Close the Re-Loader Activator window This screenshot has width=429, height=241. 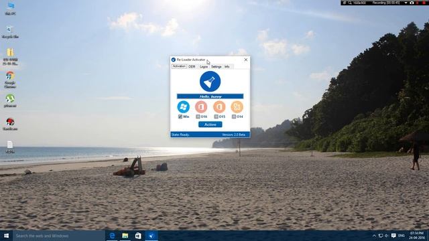246,60
